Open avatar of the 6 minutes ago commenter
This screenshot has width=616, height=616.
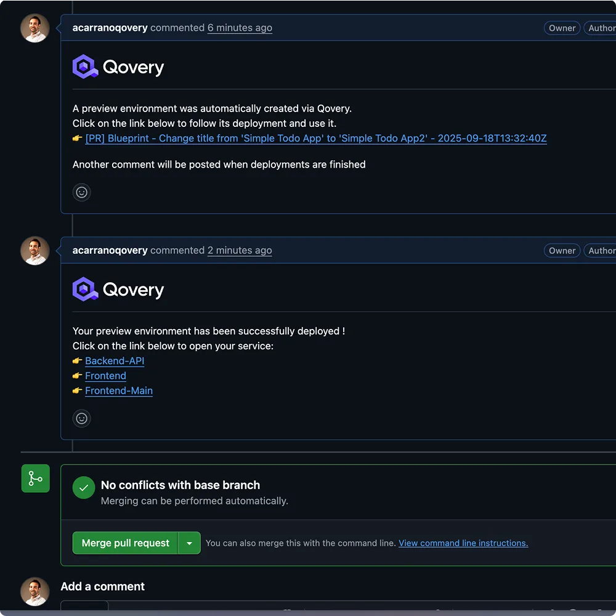tap(35, 28)
